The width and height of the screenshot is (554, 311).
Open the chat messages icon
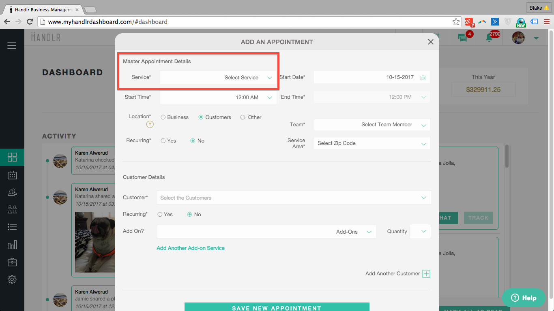(x=462, y=38)
